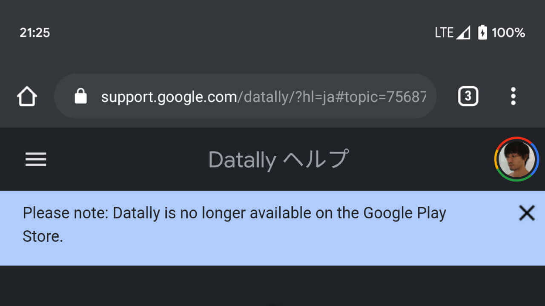Click the 'Datally ヘルプ' page title

click(x=278, y=160)
